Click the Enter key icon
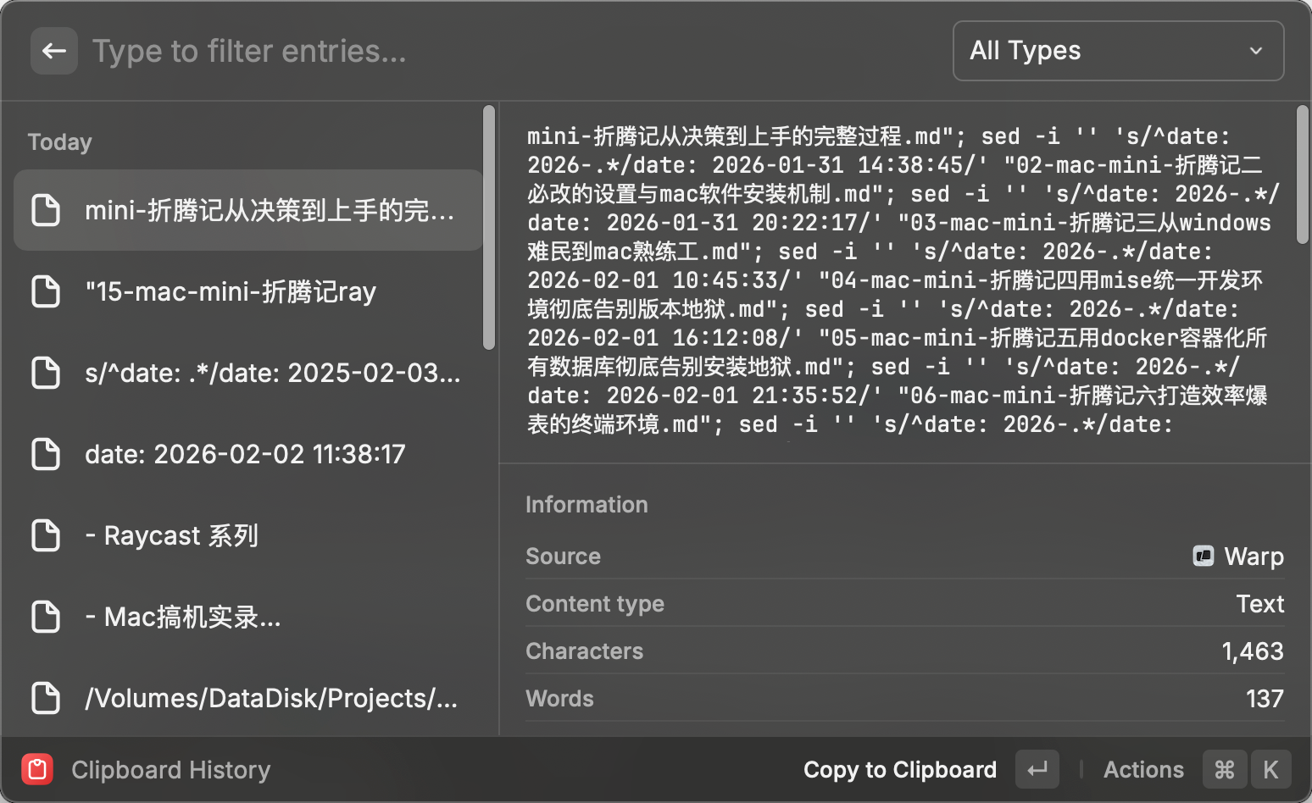 pos(1037,769)
